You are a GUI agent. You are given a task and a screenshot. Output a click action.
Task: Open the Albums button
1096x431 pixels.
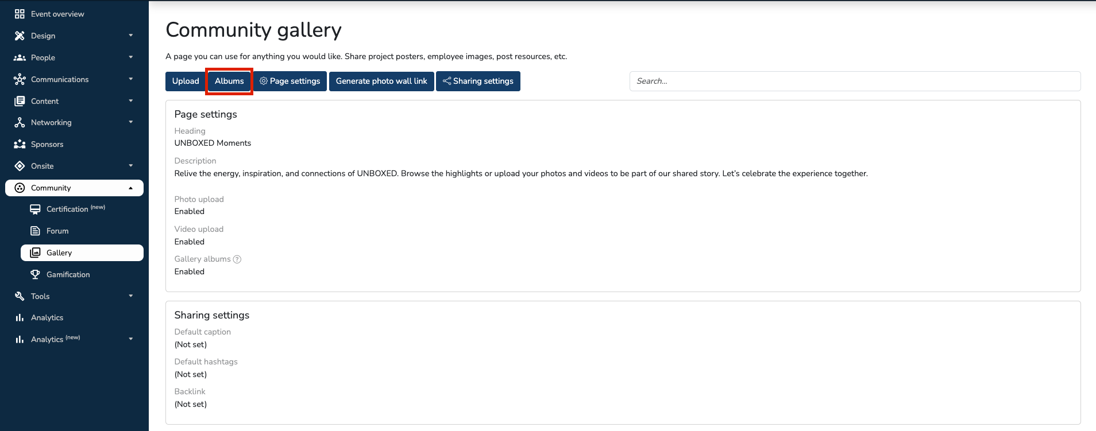[229, 81]
